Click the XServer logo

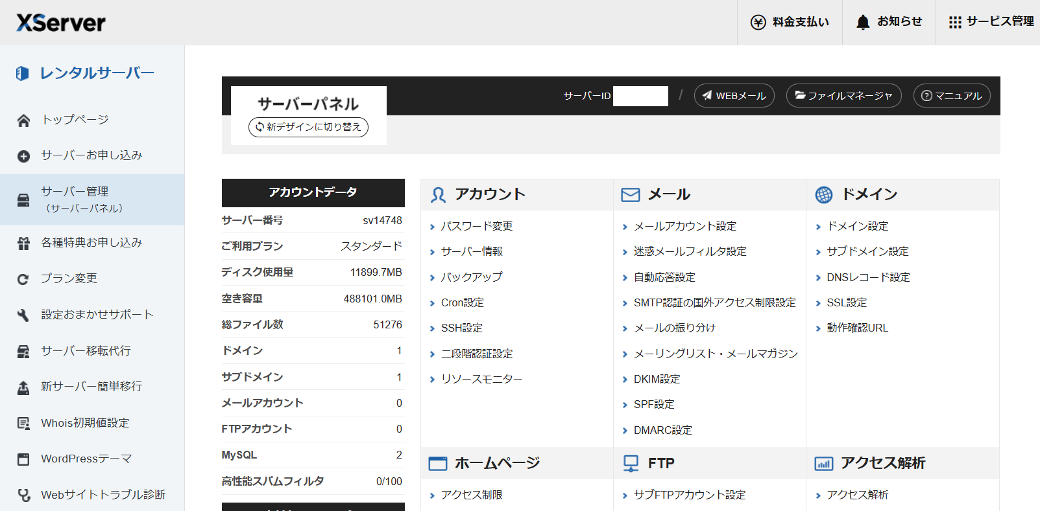click(61, 23)
